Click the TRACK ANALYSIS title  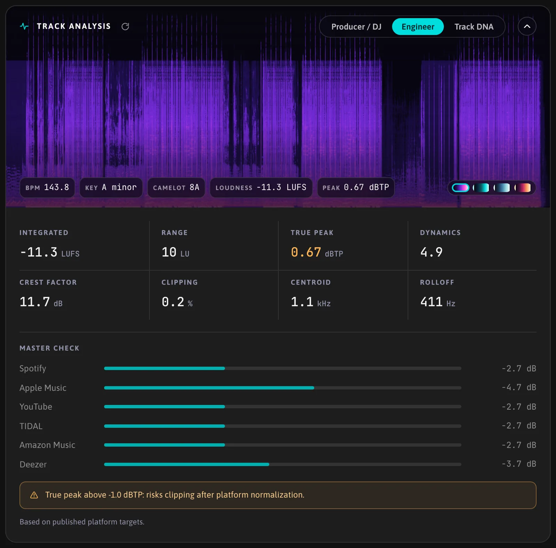(x=74, y=26)
